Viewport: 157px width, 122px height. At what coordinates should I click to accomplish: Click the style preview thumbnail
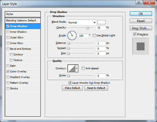coord(141,46)
